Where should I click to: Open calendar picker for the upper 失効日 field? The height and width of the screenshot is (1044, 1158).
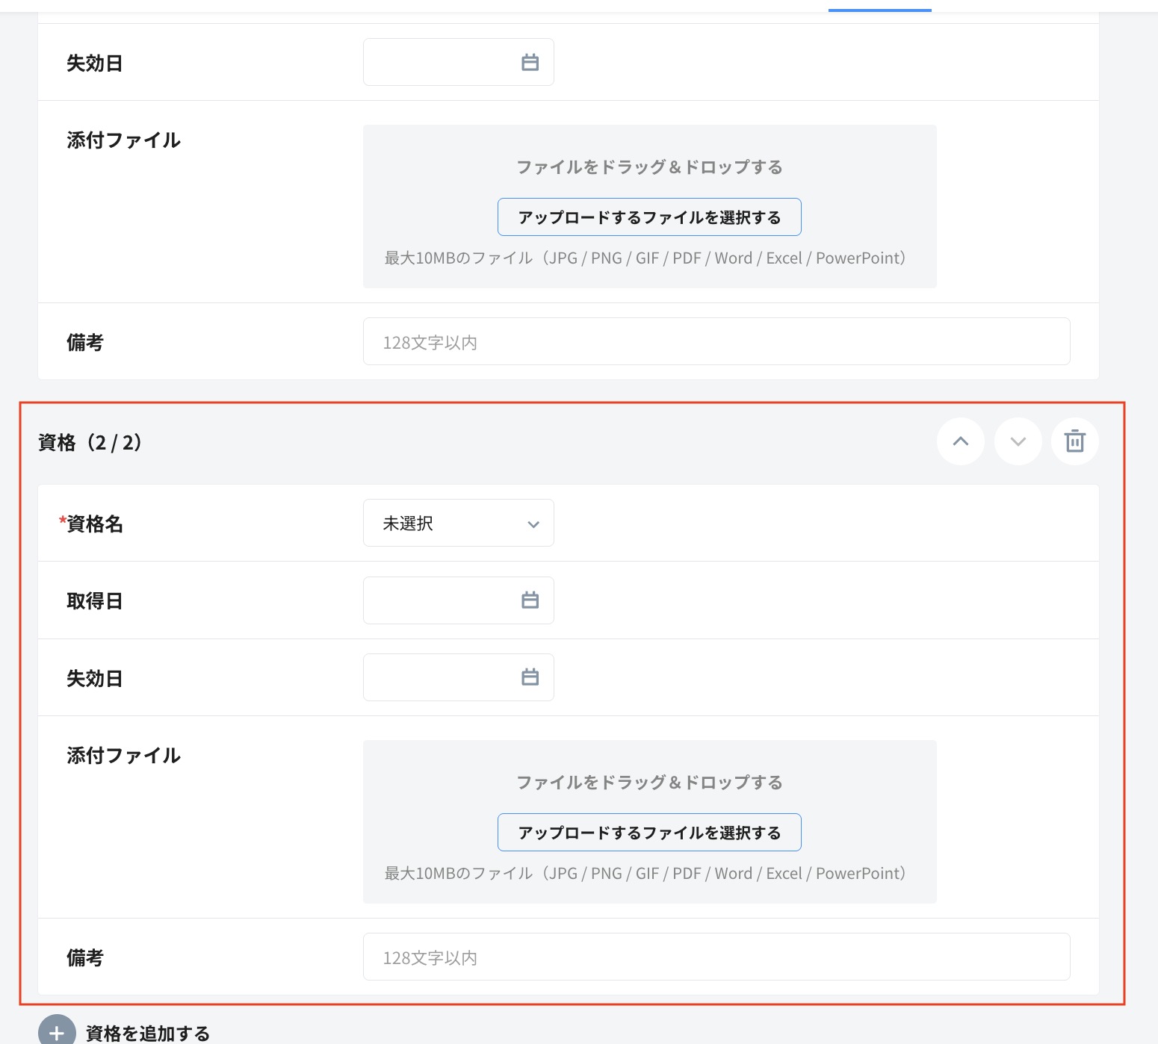click(x=530, y=63)
